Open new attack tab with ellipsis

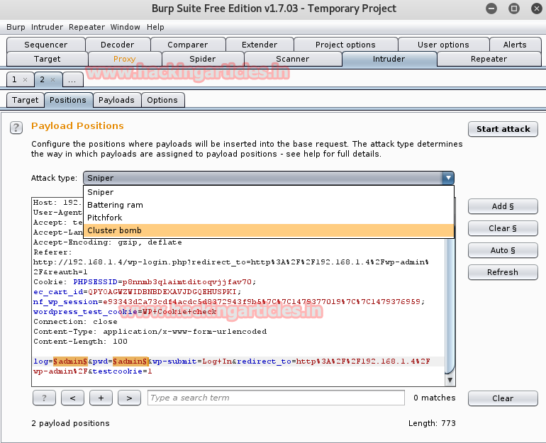point(72,79)
